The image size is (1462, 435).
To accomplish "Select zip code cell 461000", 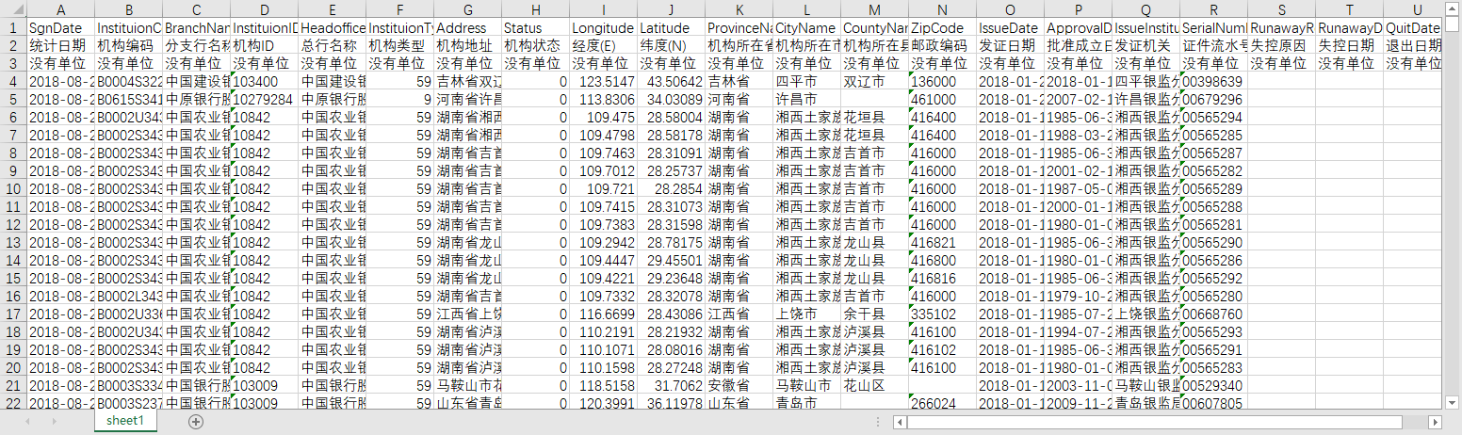I will point(942,100).
